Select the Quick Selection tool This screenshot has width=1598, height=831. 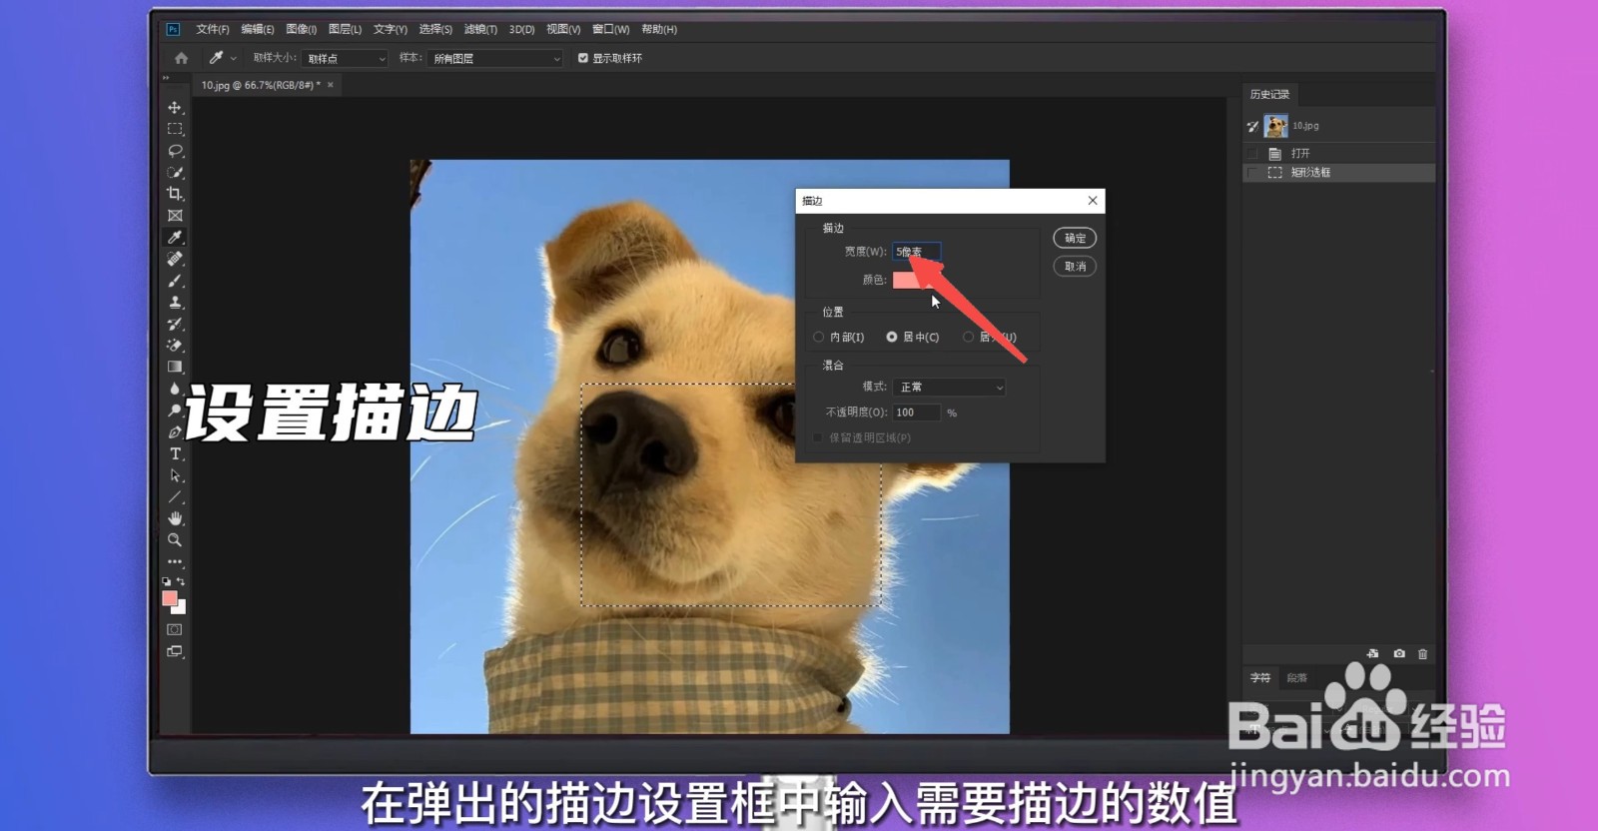click(175, 172)
